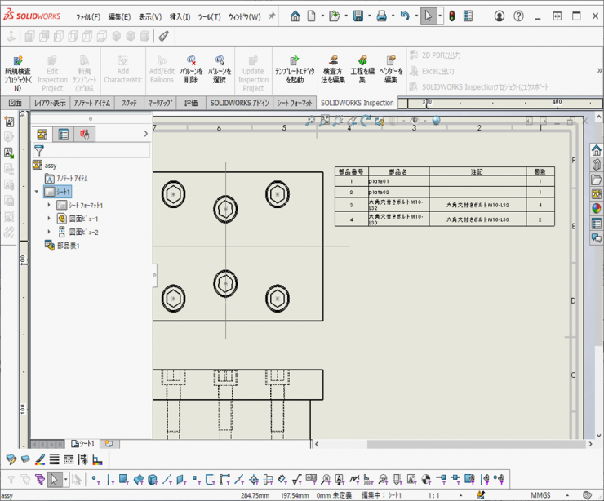Open the ファイル(F) menu

click(88, 16)
